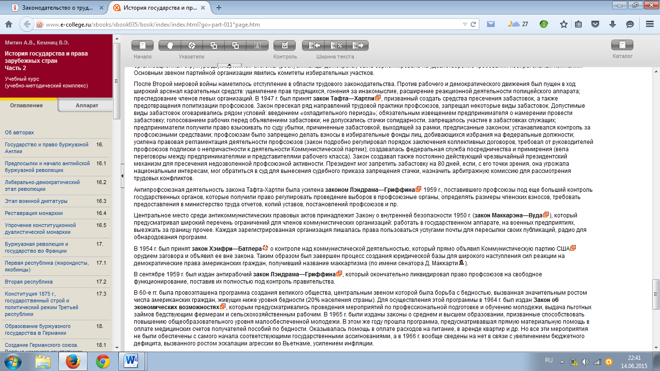660x371 pixels.
Task: Open File Explorer from the taskbar
Action: click(x=43, y=361)
